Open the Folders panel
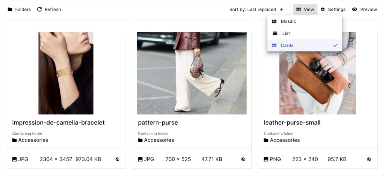This screenshot has height=176, width=384. coord(19,9)
